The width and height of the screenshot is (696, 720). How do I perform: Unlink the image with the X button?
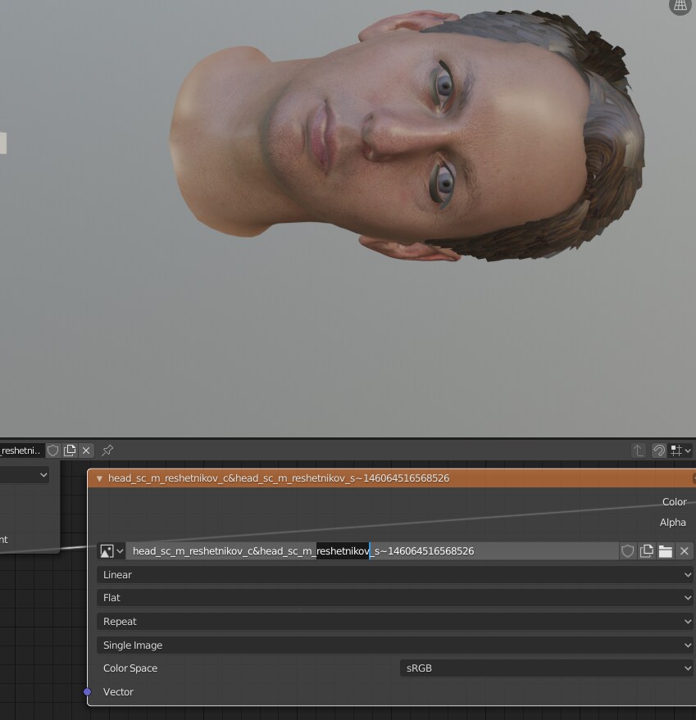pyautogui.click(x=685, y=551)
